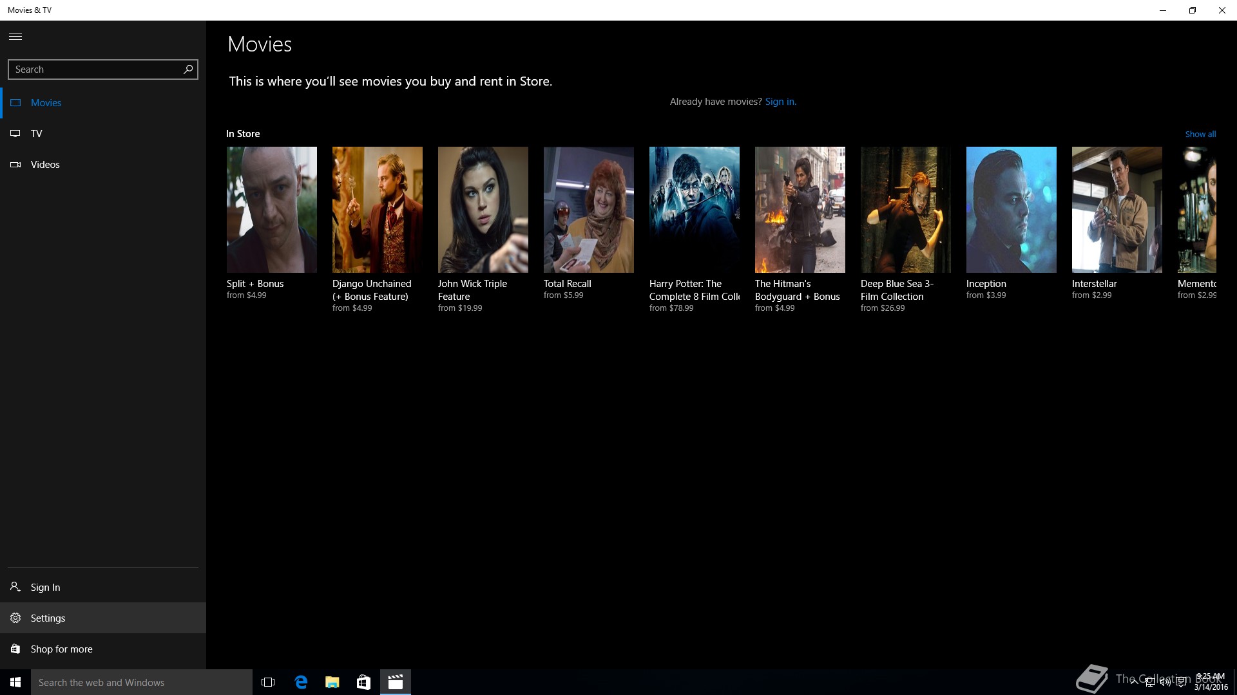
Task: Click "The Hitman's Bodyguard + Bonus" title
Action: tap(798, 290)
